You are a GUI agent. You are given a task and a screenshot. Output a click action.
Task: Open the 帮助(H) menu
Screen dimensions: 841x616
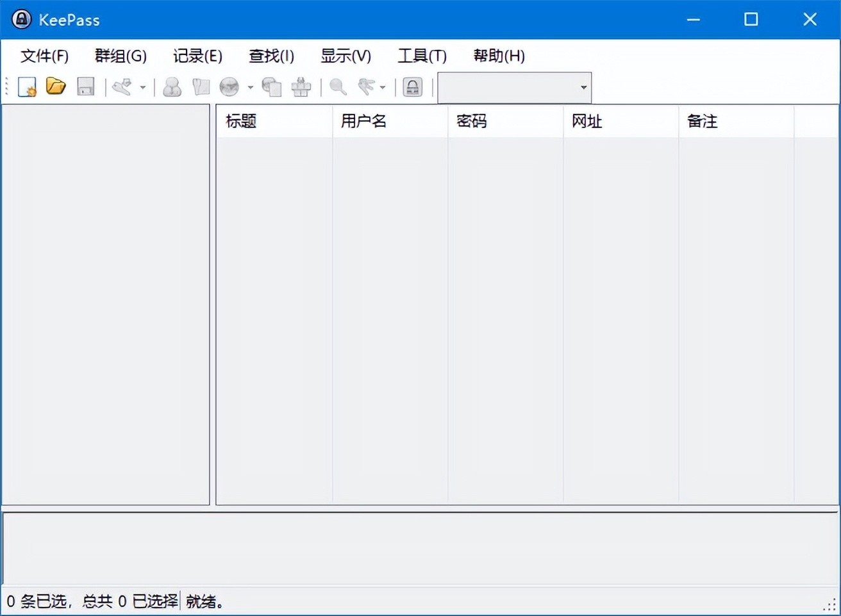[499, 56]
